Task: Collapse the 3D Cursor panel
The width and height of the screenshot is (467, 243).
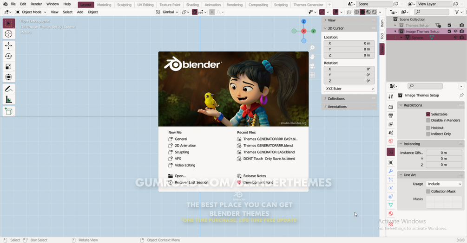Action: point(349,28)
